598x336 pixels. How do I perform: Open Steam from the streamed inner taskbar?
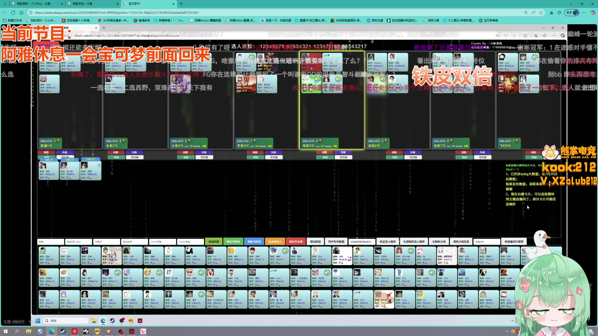point(112,321)
